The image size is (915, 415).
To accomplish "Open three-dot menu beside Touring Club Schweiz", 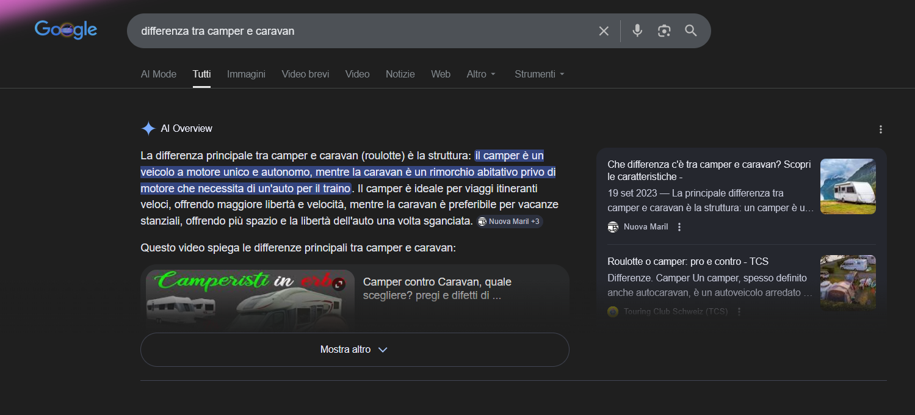I will point(739,311).
